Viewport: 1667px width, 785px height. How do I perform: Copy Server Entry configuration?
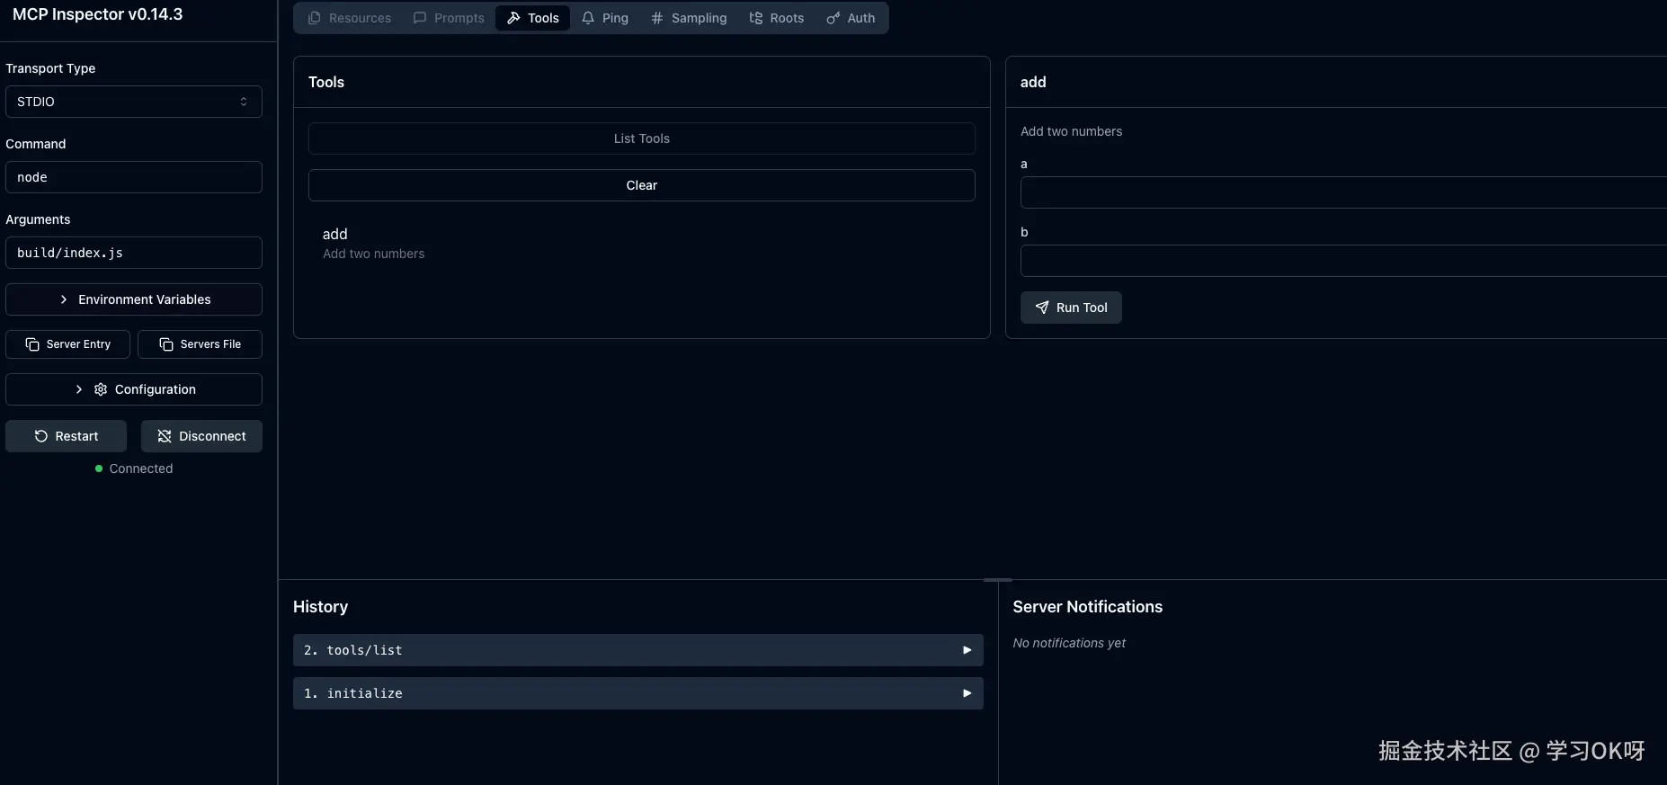click(x=67, y=344)
